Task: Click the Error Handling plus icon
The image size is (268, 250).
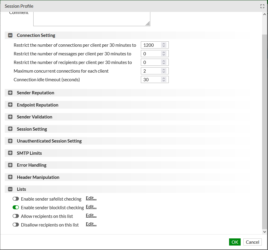Action: click(x=10, y=165)
